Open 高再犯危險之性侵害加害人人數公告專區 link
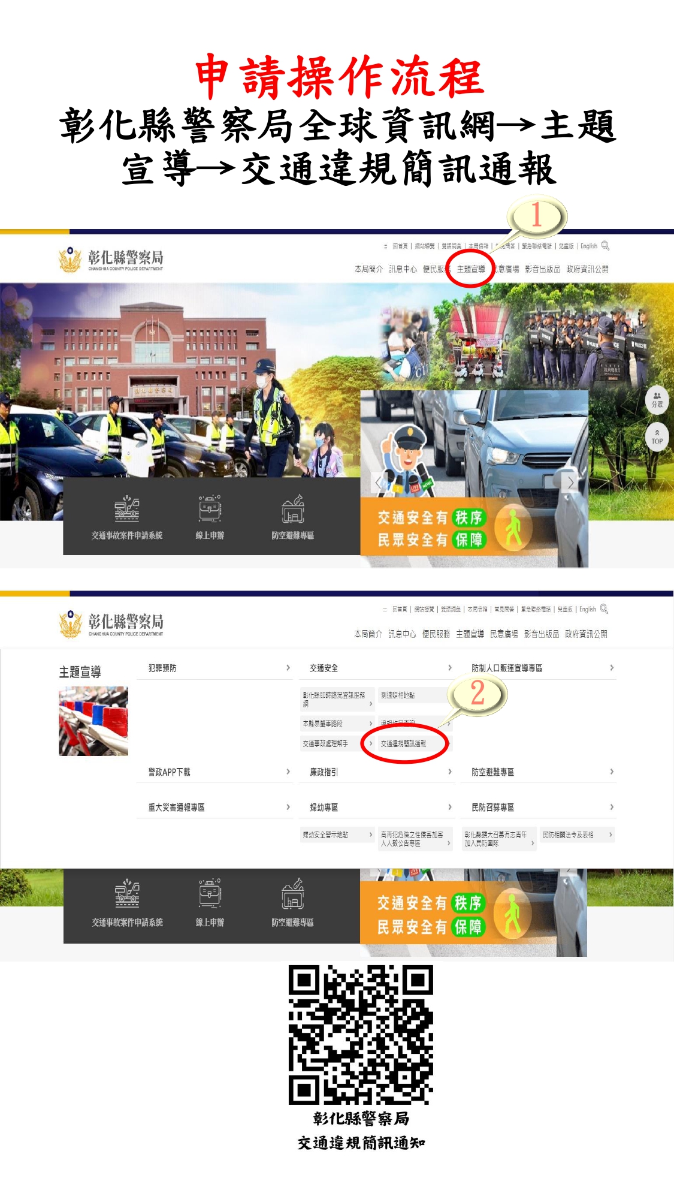Image resolution: width=674 pixels, height=1199 pixels. [416, 839]
